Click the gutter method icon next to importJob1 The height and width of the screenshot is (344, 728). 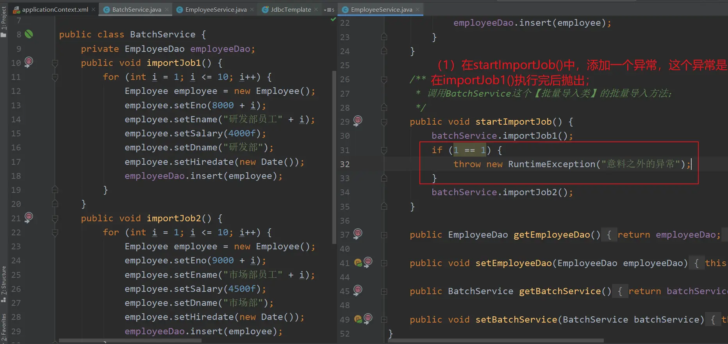pos(29,62)
